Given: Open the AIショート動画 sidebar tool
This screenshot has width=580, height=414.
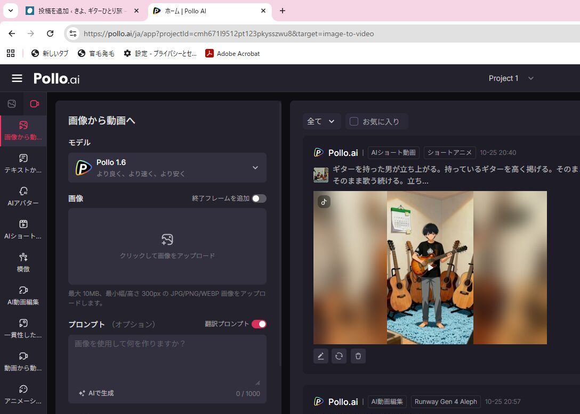Looking at the screenshot, I should 23,229.
